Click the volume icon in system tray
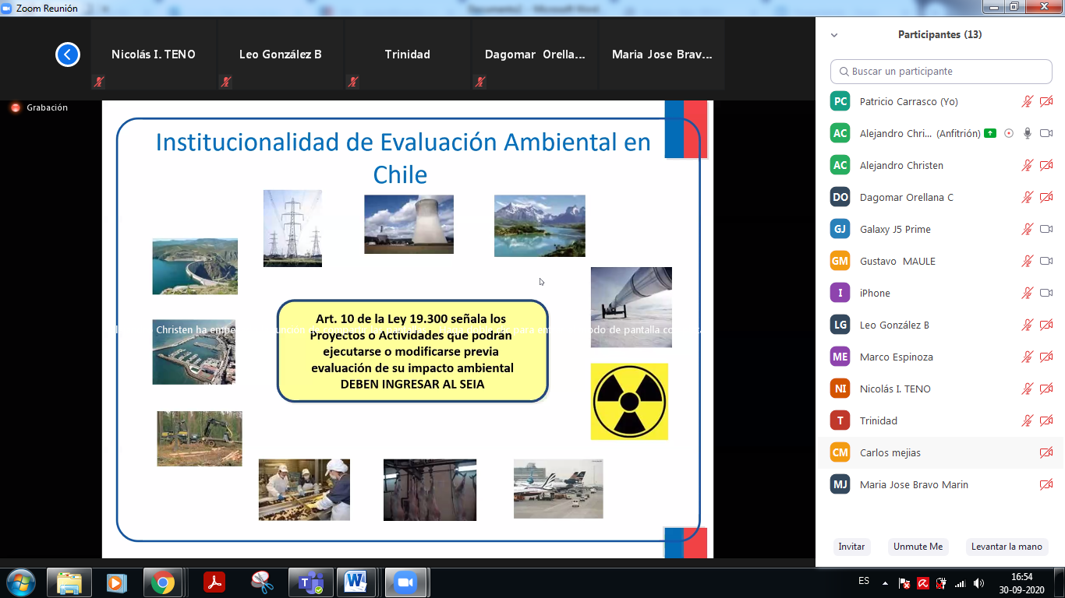The image size is (1065, 598). click(x=978, y=582)
